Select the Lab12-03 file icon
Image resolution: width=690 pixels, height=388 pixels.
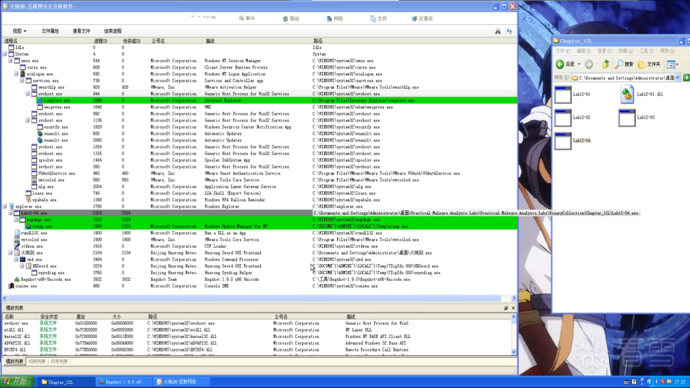pyautogui.click(x=627, y=117)
